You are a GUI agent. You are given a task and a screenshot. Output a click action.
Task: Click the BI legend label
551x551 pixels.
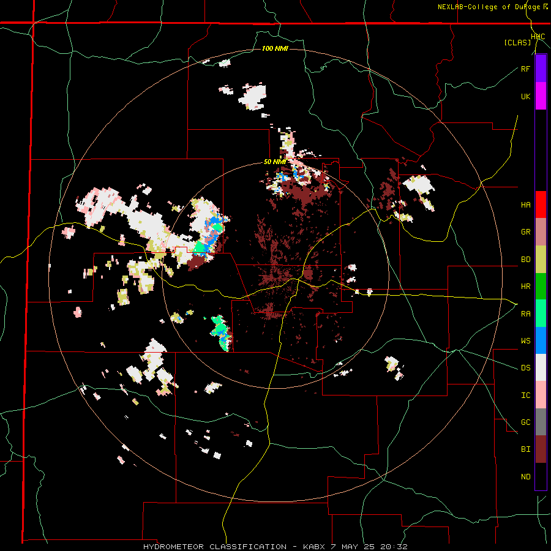pos(525,449)
